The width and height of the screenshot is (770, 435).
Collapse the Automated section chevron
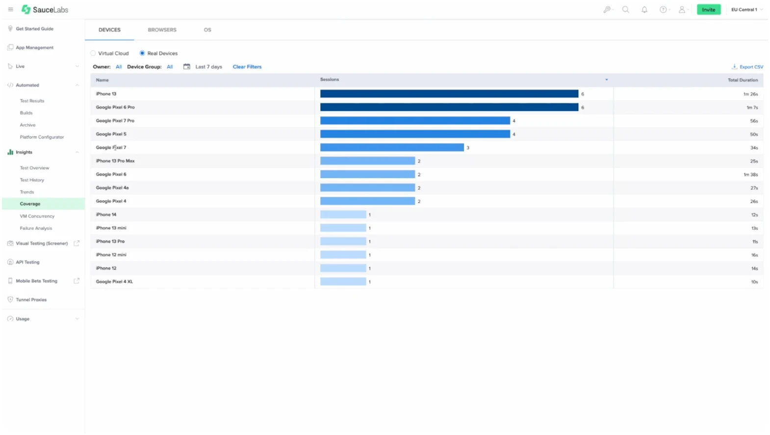click(x=77, y=85)
